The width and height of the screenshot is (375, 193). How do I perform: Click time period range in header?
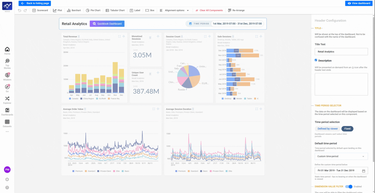(237, 24)
